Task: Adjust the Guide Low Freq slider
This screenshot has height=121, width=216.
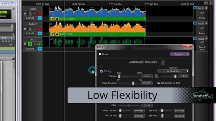Action: click(x=120, y=111)
